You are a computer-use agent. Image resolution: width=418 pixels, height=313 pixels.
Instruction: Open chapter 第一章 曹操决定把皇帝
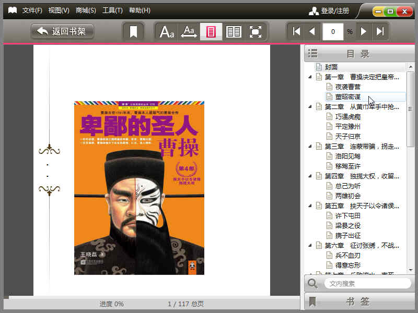[362, 77]
